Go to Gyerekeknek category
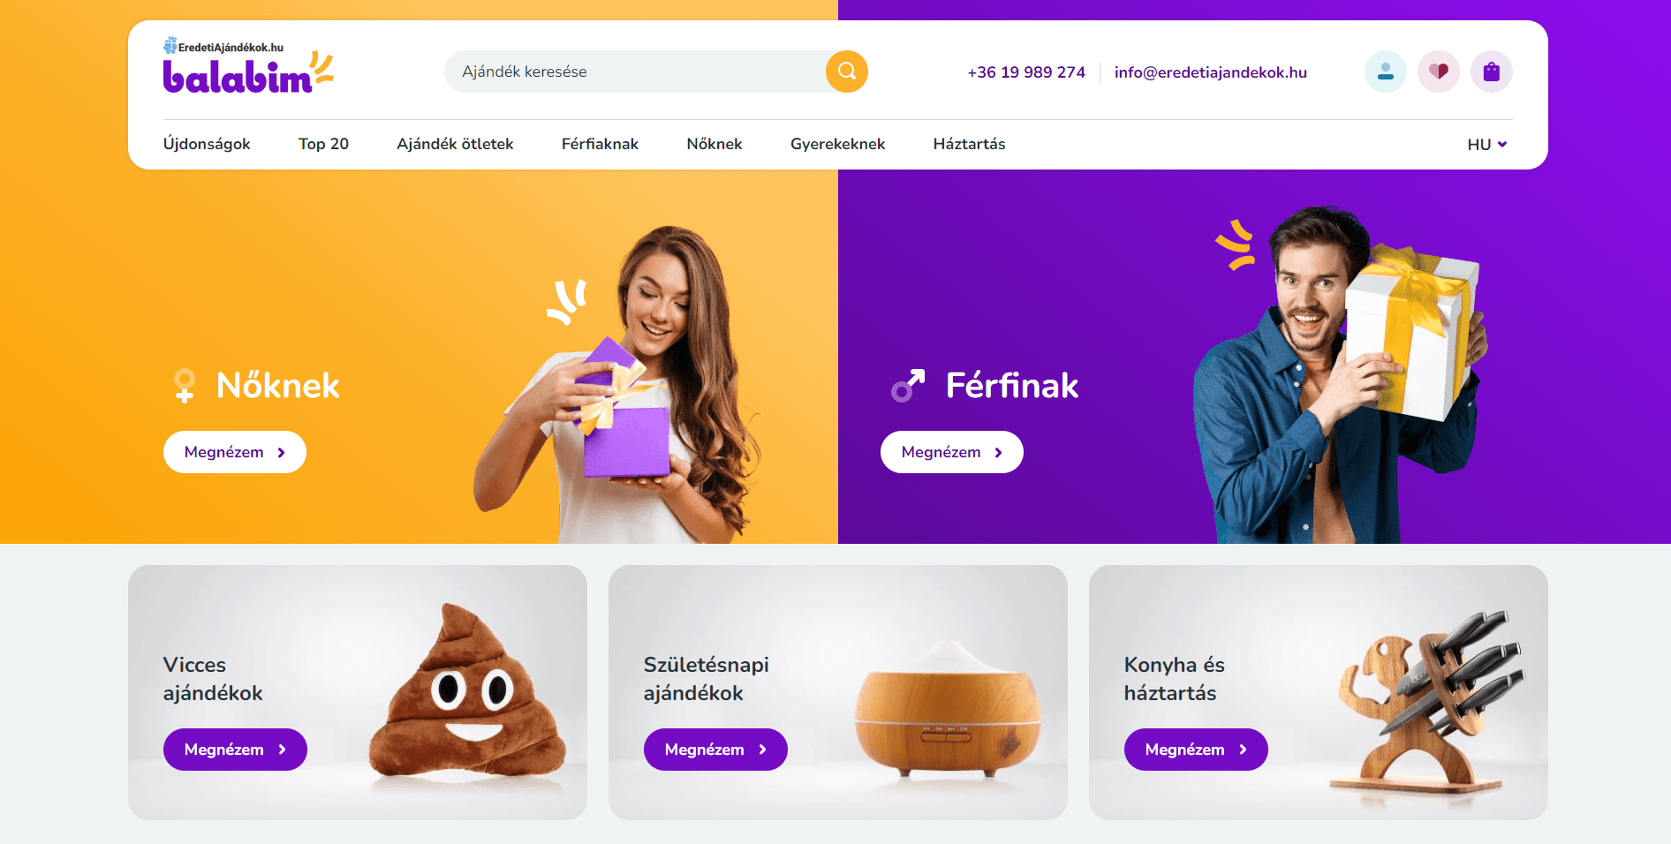Screen dimensions: 1671x844 click(x=837, y=144)
